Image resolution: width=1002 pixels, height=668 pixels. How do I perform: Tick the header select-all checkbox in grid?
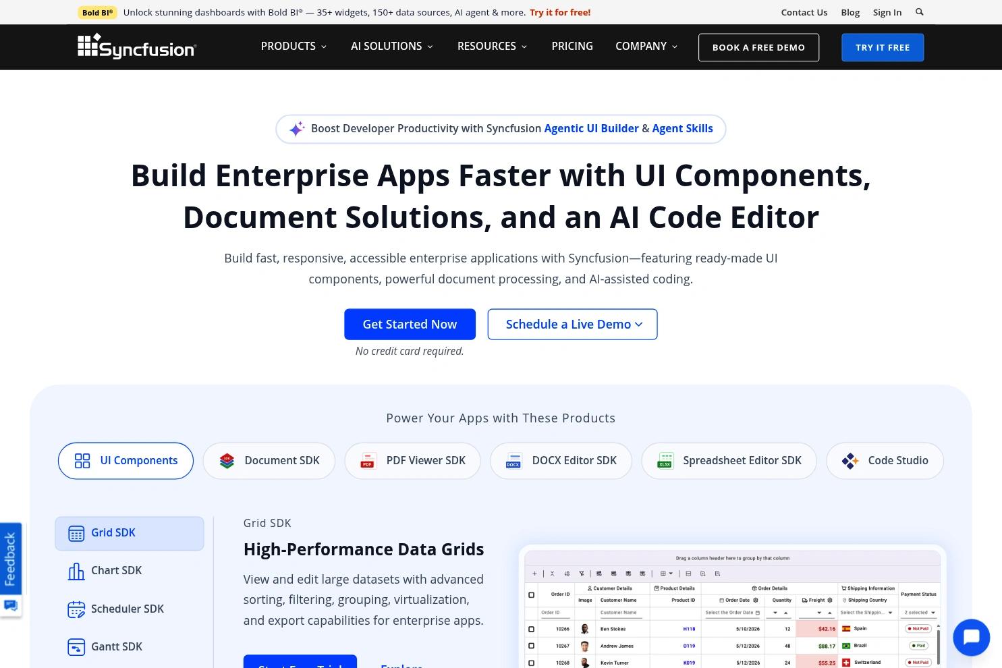(x=531, y=595)
